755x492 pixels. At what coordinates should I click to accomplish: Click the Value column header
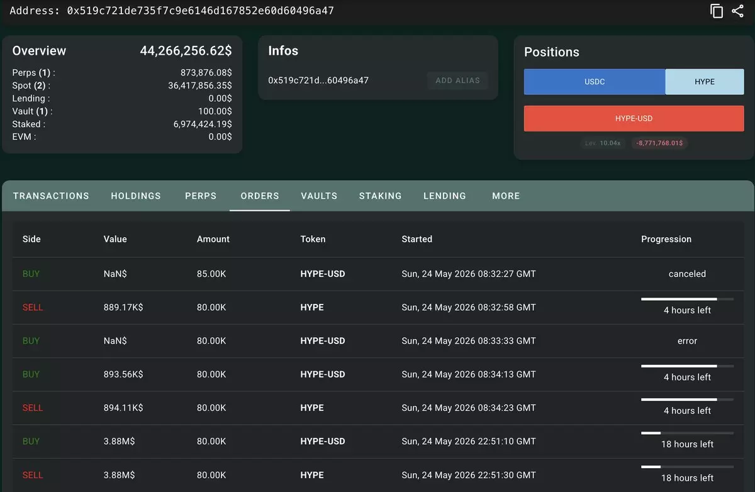[x=115, y=239]
